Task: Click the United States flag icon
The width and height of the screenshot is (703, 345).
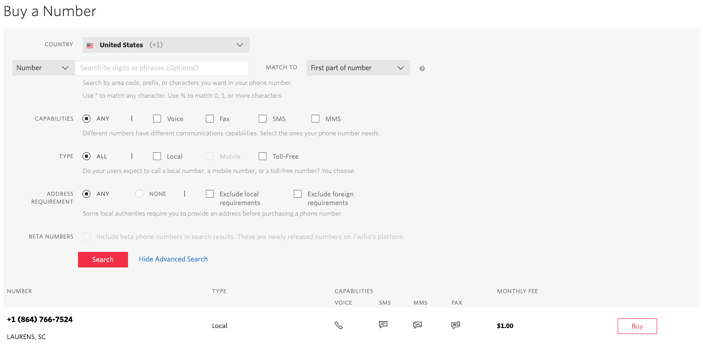Action: click(90, 45)
